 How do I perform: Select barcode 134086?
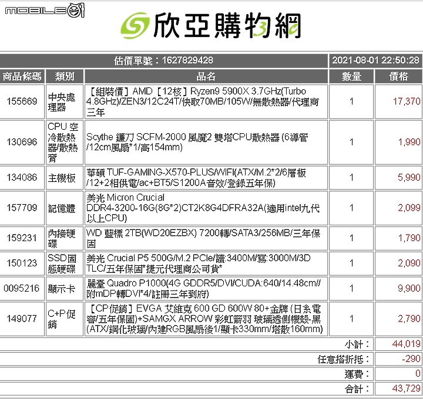[22, 178]
